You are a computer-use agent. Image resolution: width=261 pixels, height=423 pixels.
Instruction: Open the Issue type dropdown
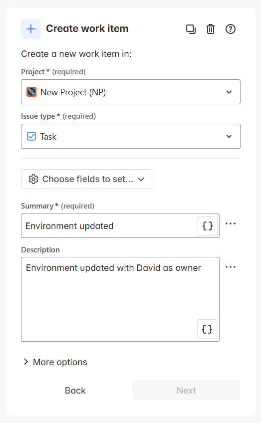(x=131, y=136)
